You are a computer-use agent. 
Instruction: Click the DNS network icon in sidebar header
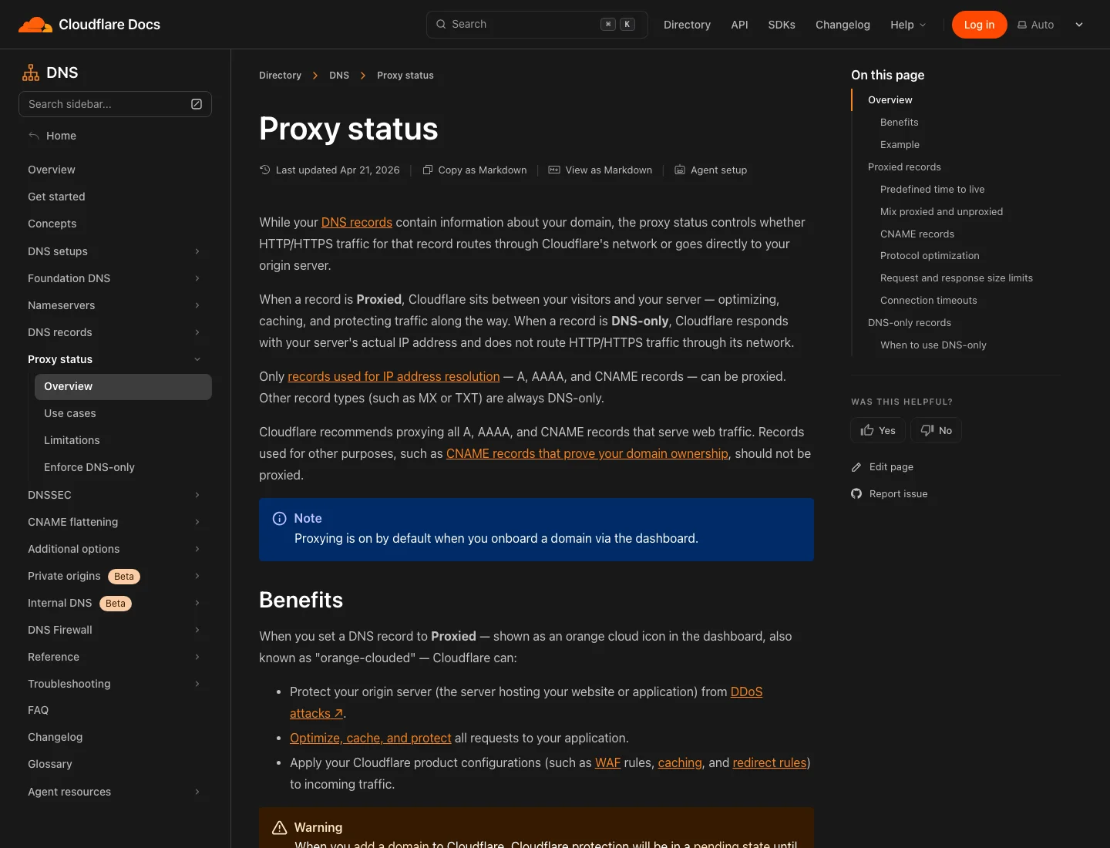click(31, 72)
